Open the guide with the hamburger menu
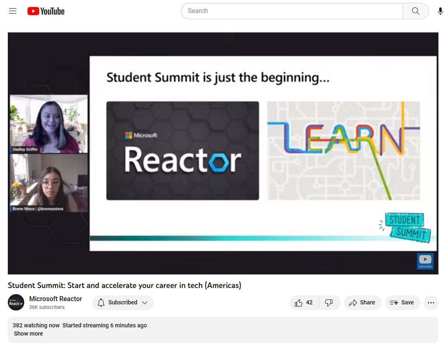Viewport: 445px width, 345px height. point(12,11)
